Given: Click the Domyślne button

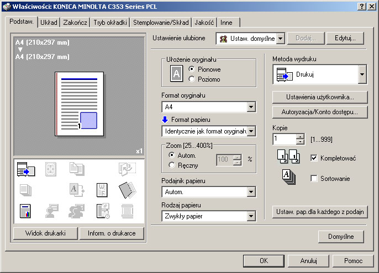Looking at the screenshot, I should pos(341,237).
